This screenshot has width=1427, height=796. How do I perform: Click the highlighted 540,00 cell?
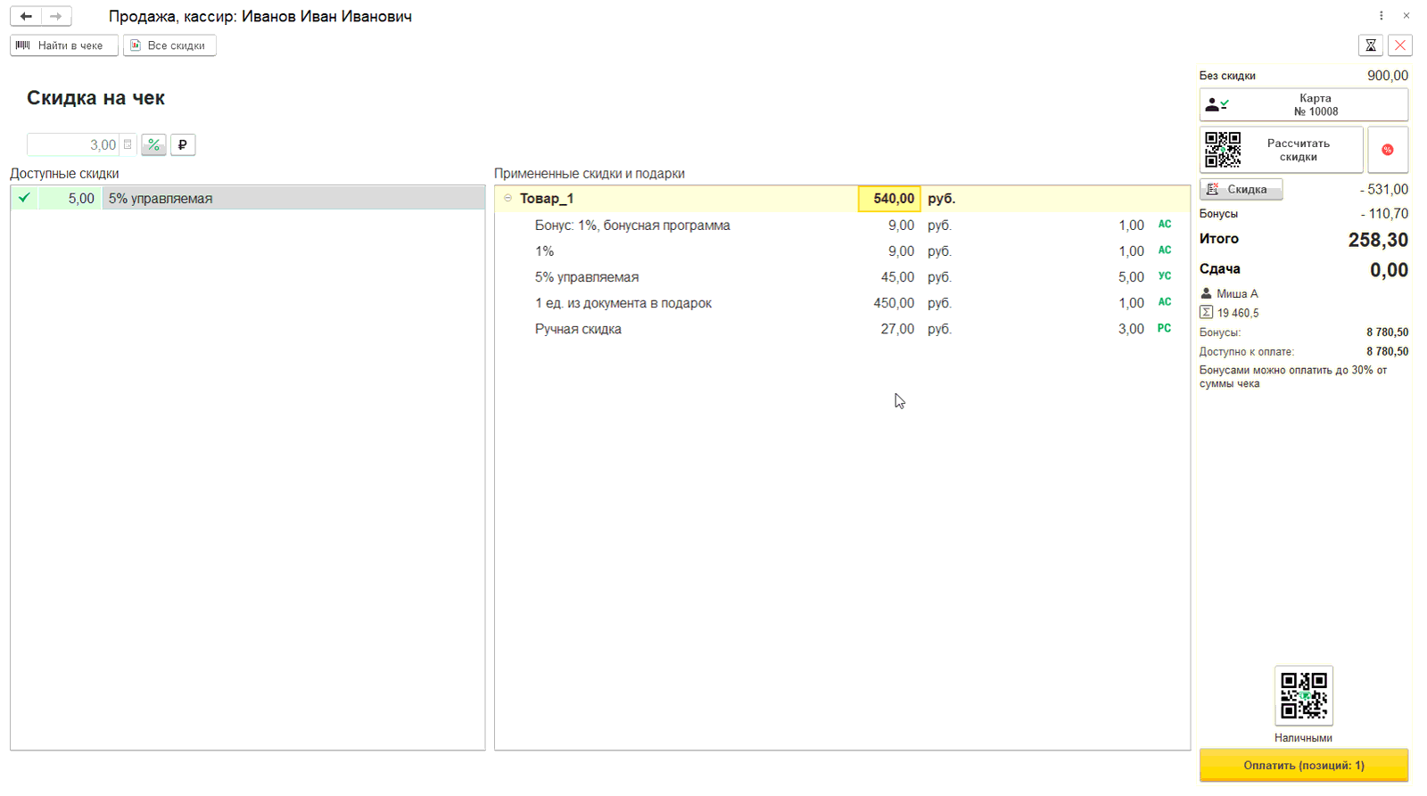pos(889,199)
